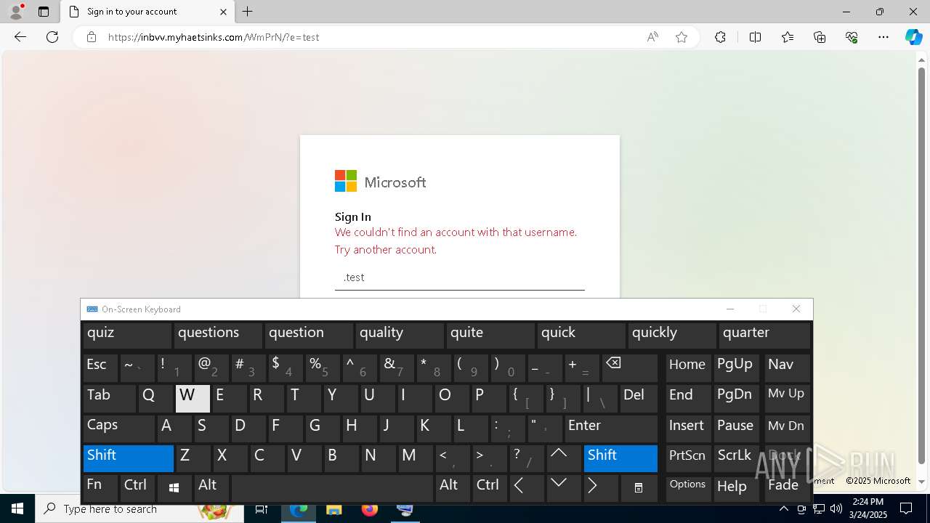Tap the left arrow key on keyboard

pos(526,487)
